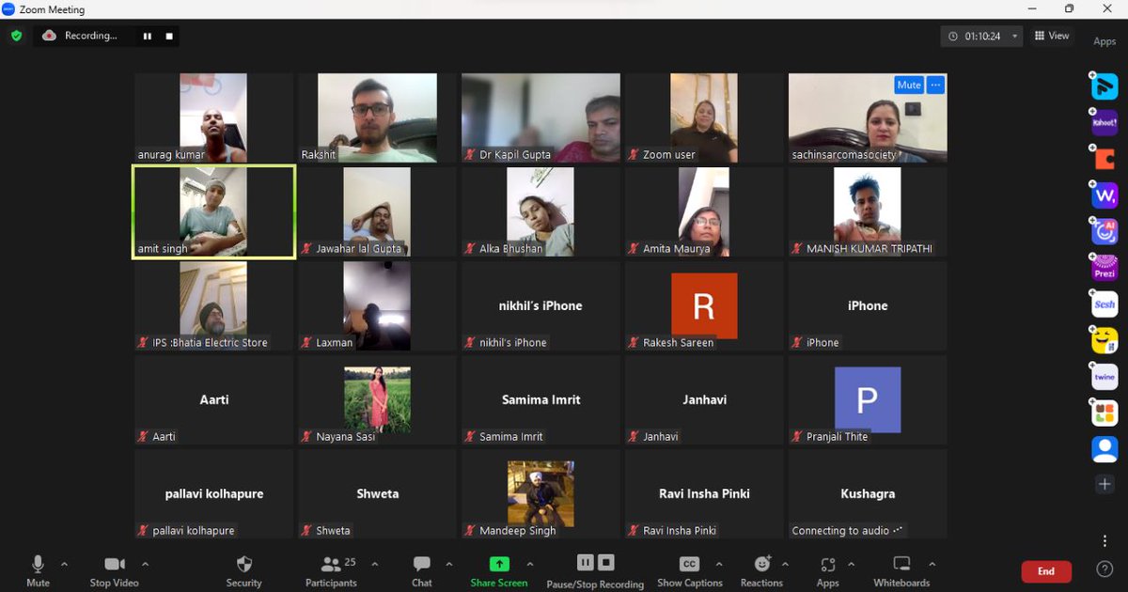This screenshot has height=592, width=1128.
Task: Open the three-dot menu on the sachinsarcomasociety tile
Action: (x=934, y=85)
